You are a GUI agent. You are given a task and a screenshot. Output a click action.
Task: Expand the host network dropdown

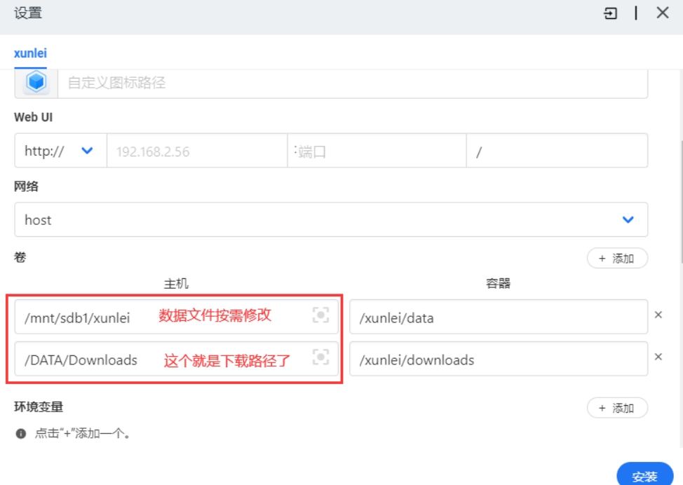[x=330, y=220]
